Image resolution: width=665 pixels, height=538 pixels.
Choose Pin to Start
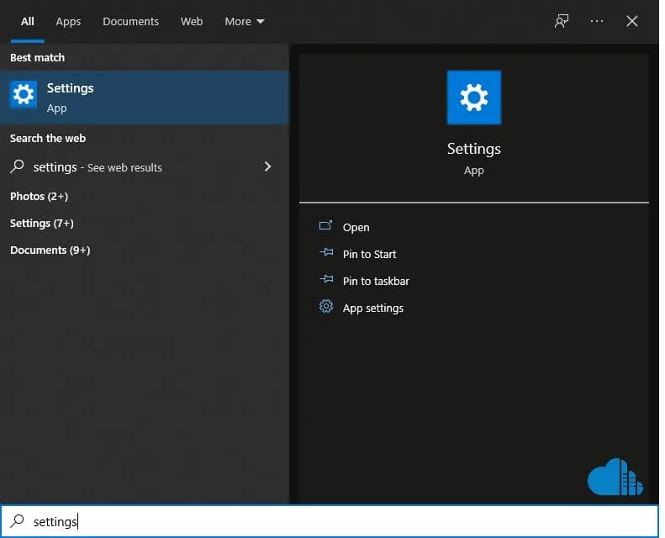coord(369,255)
